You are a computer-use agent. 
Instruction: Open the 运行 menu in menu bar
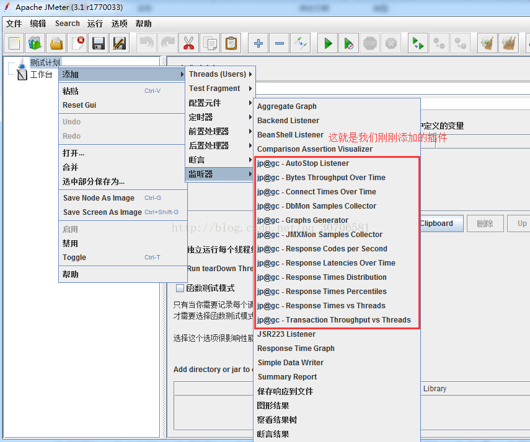point(95,24)
